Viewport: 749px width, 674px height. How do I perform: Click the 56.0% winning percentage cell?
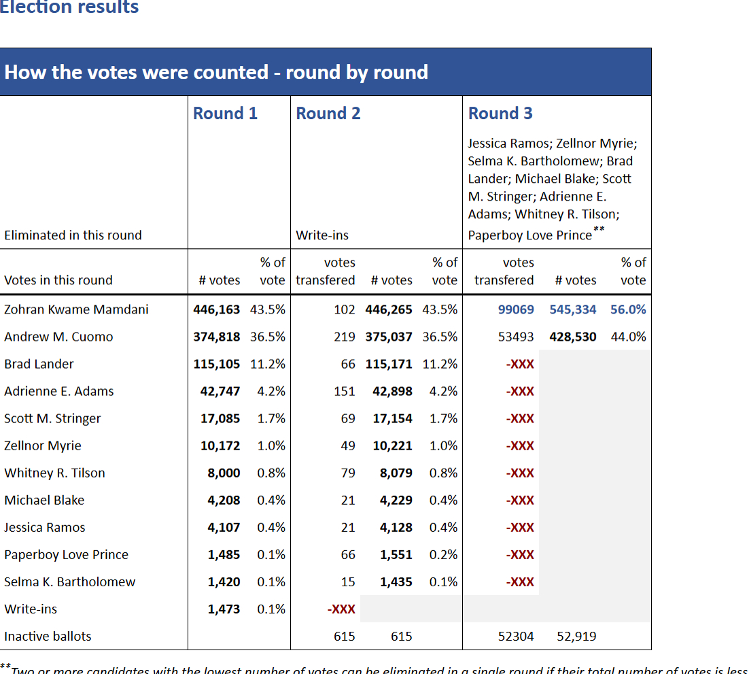628,309
